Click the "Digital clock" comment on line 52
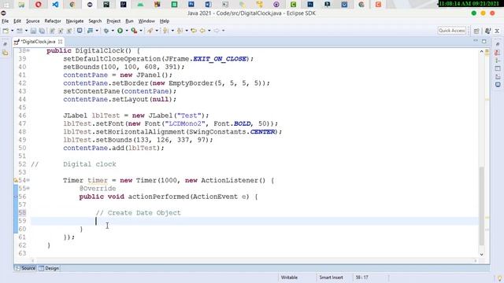The width and height of the screenshot is (504, 283). pos(90,164)
